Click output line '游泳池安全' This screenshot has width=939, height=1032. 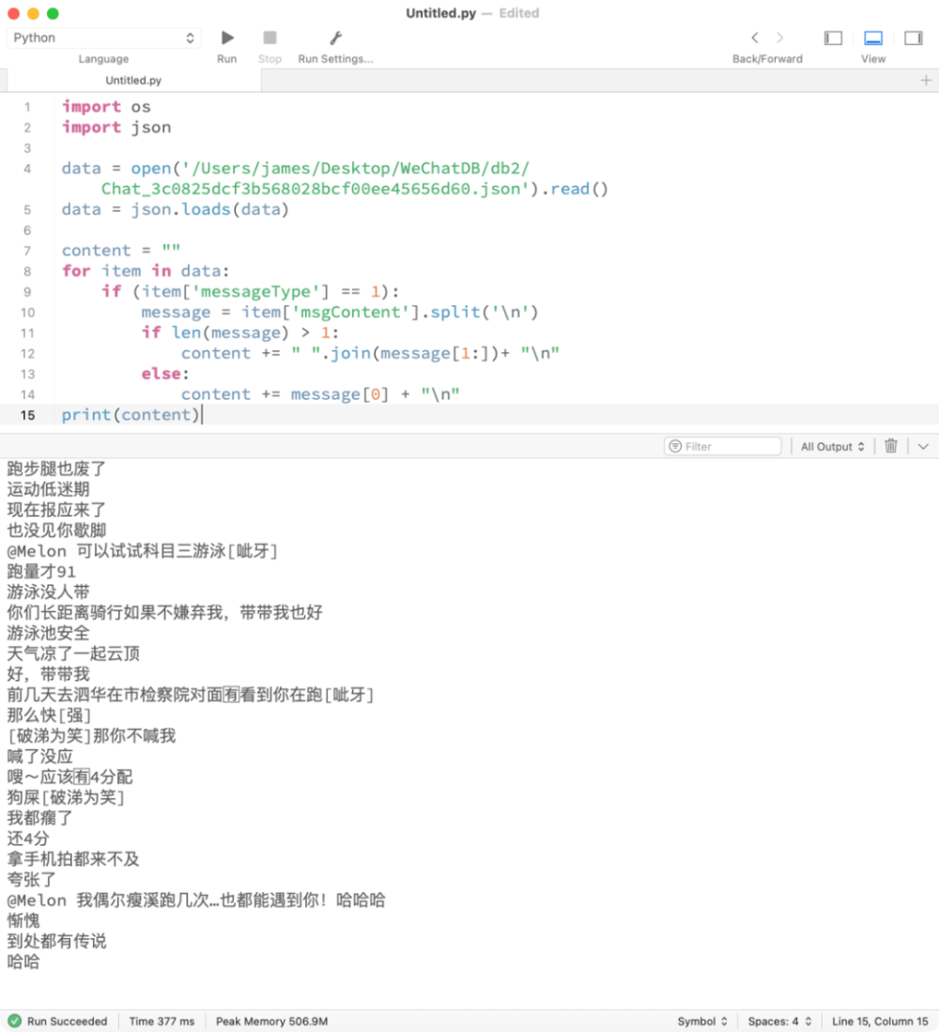click(48, 633)
